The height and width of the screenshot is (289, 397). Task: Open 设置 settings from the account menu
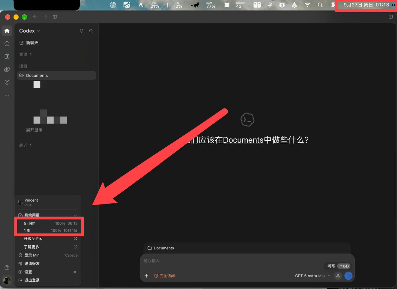point(48,272)
